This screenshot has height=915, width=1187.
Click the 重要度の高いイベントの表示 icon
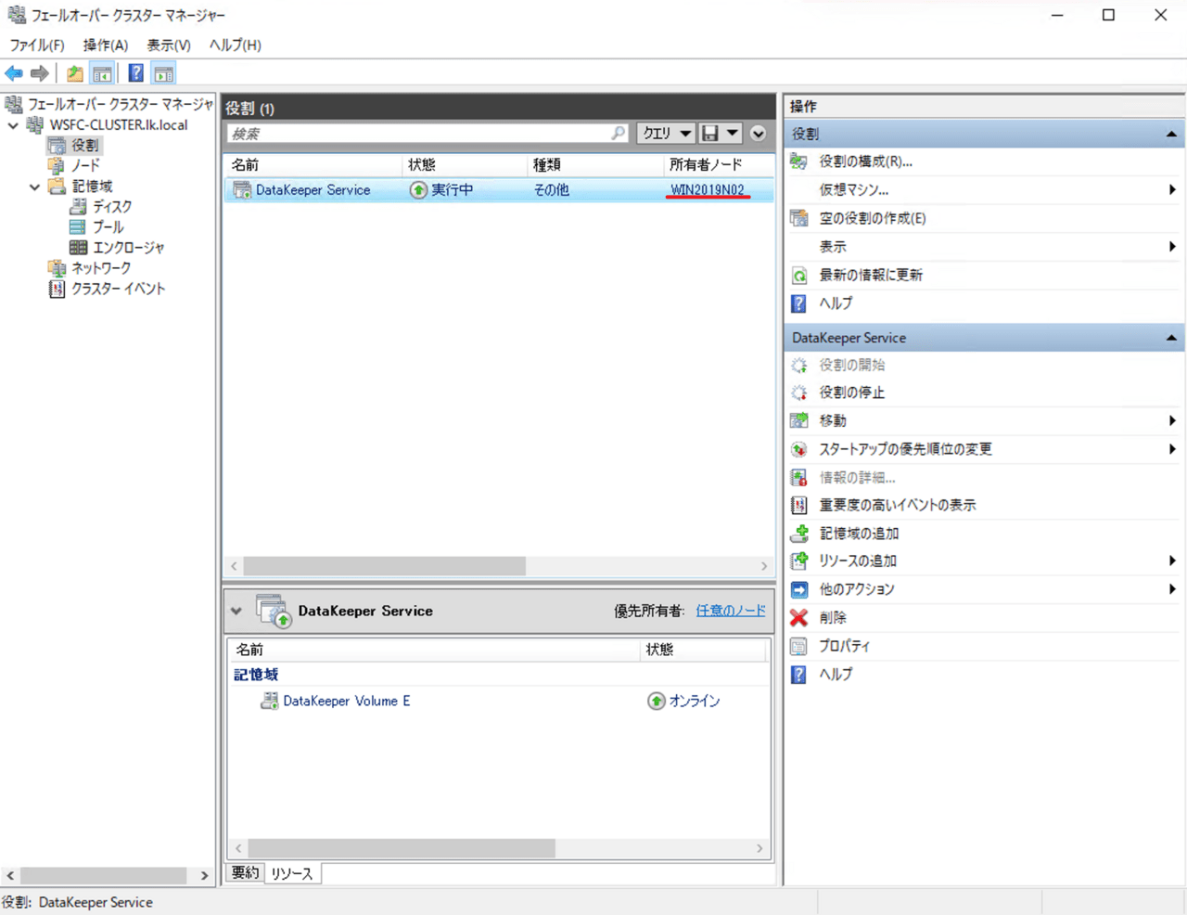point(798,505)
